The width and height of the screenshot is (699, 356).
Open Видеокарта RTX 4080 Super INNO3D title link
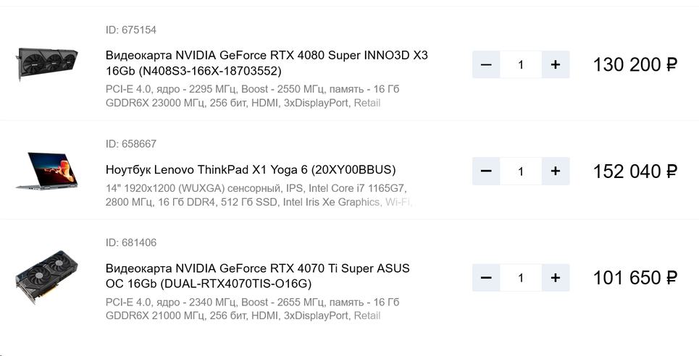pyautogui.click(x=267, y=63)
